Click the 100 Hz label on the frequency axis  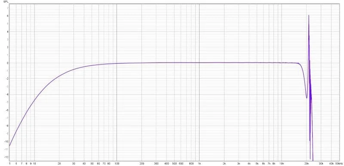tap(117, 163)
